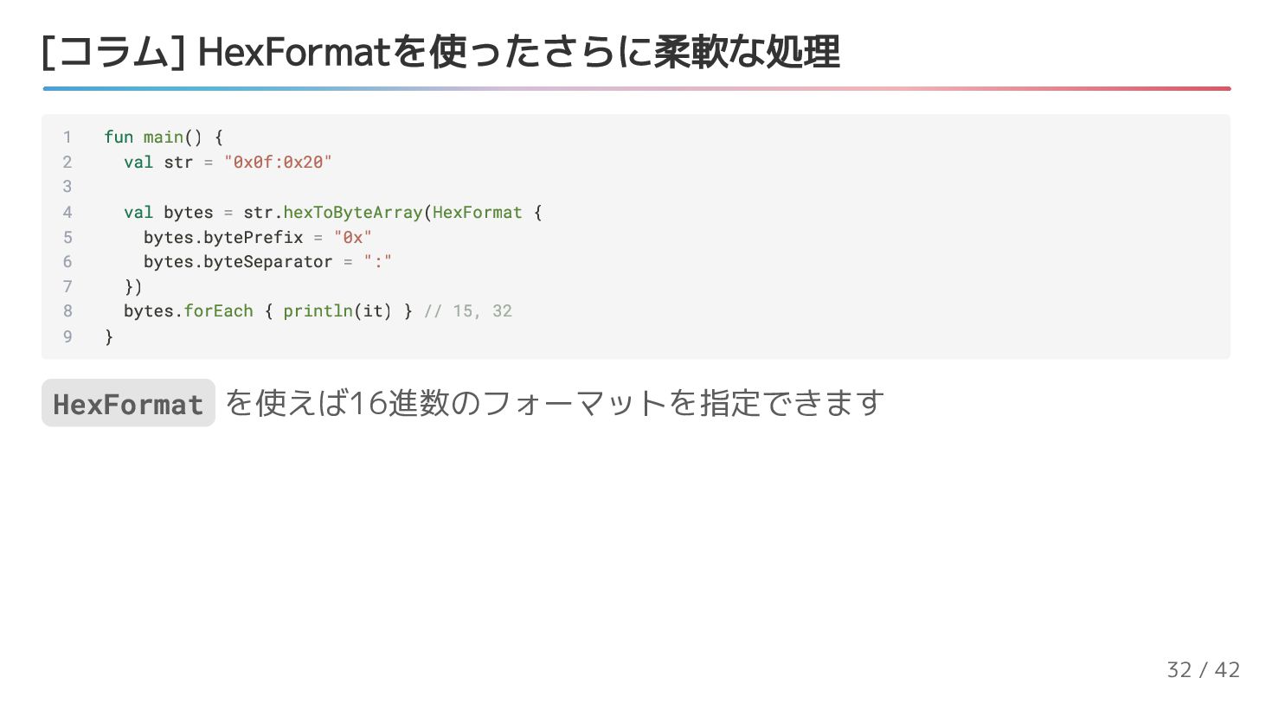
Task: Click line number 7 in the gutter
Action: coord(67,286)
